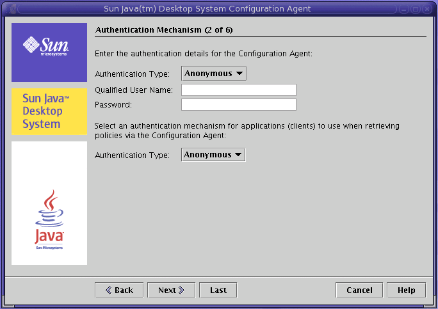
Task: Click the Sun Microsystems logo panel
Action: tap(49, 52)
